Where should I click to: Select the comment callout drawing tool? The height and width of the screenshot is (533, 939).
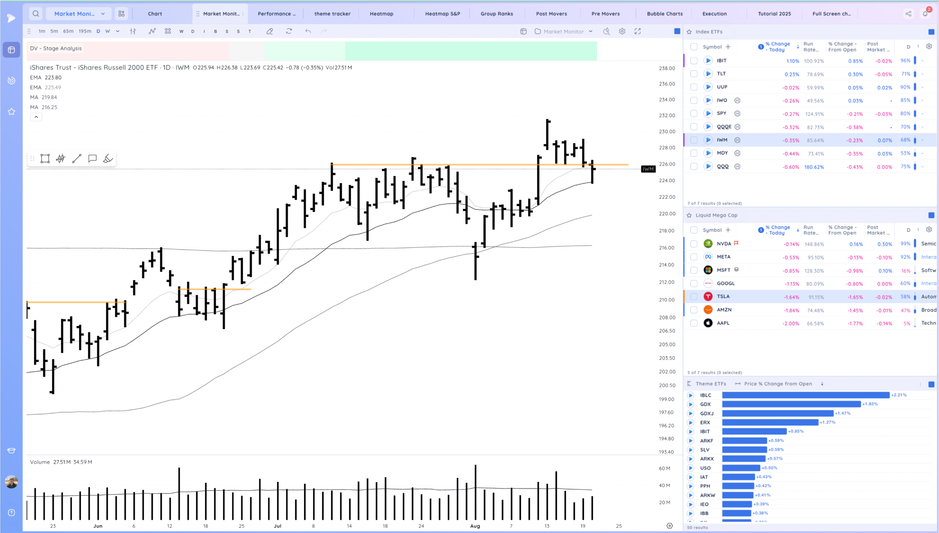click(x=92, y=159)
